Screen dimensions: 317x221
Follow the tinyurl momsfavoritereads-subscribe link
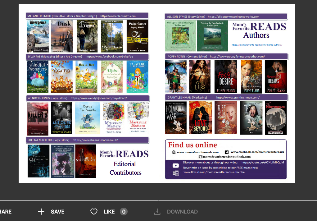(214, 172)
